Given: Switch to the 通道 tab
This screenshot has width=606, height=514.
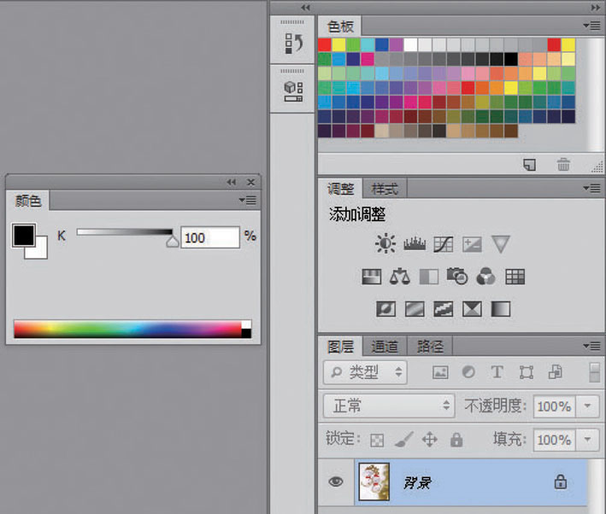Looking at the screenshot, I should 385,347.
